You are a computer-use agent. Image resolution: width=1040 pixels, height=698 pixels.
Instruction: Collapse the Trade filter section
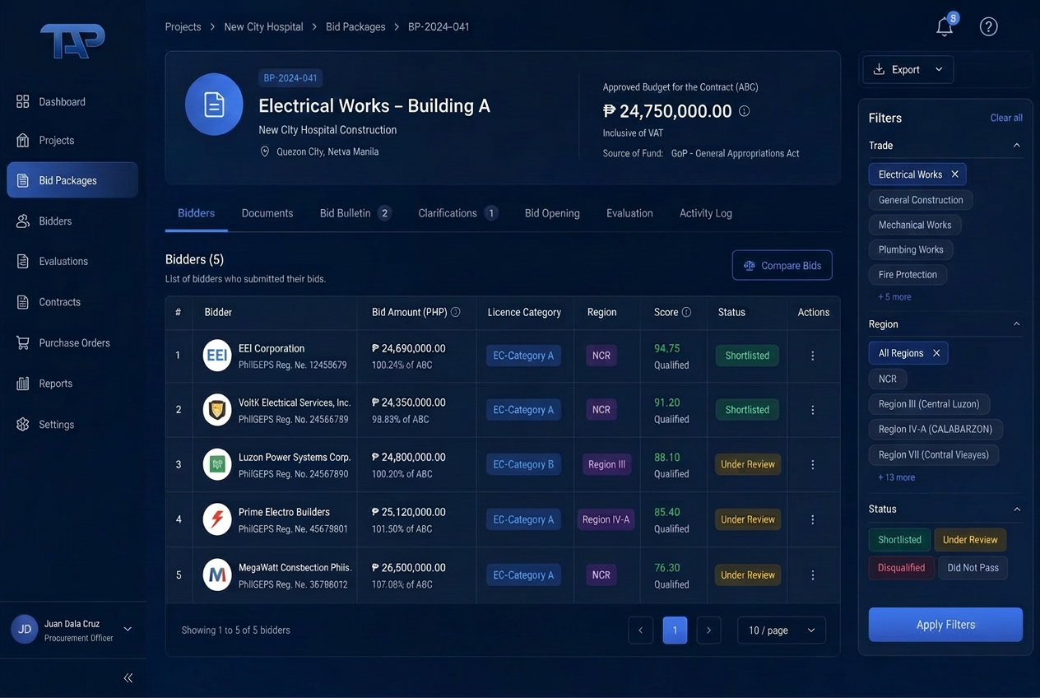[1016, 146]
